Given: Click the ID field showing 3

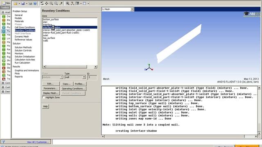Looking at the screenshot, I should tap(92, 77).
